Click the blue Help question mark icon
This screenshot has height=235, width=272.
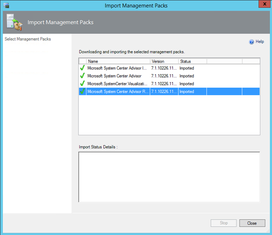251,42
